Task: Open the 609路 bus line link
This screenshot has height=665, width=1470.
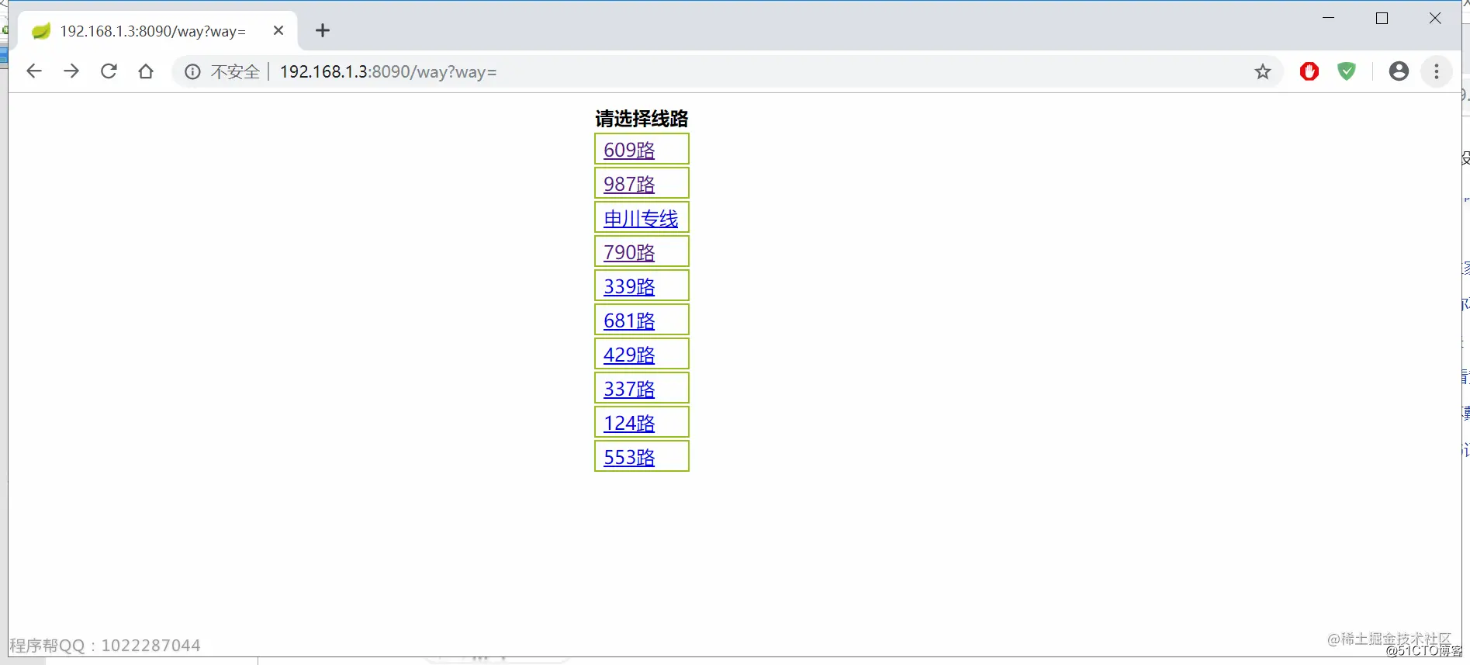Action: tap(629, 150)
